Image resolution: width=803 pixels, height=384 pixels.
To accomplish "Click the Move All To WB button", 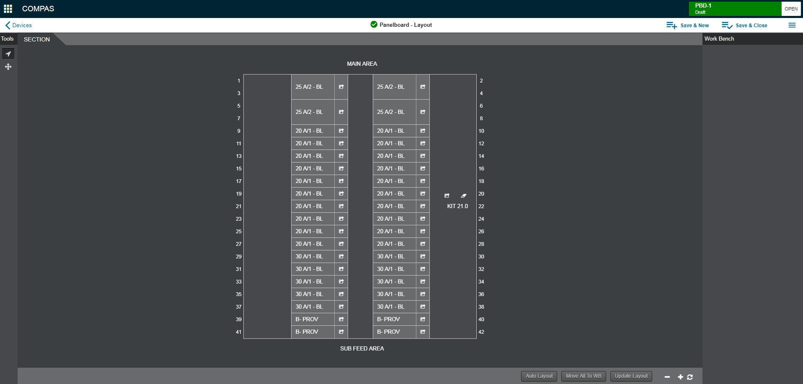I will click(x=583, y=376).
